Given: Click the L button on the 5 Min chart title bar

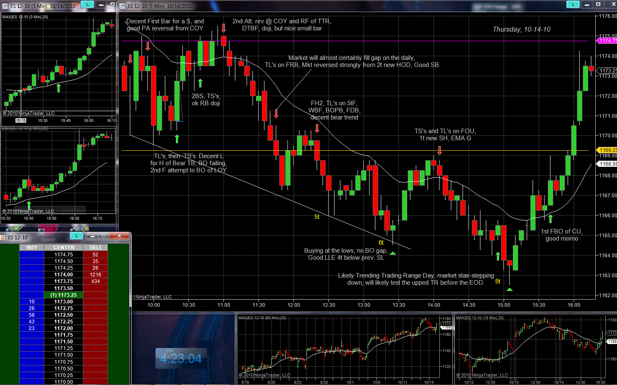Looking at the screenshot, I should coord(573,5).
